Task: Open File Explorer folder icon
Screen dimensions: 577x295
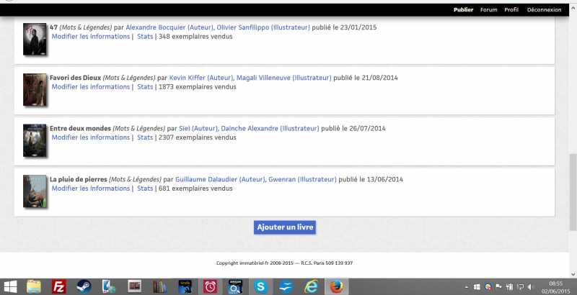Action: point(35,286)
